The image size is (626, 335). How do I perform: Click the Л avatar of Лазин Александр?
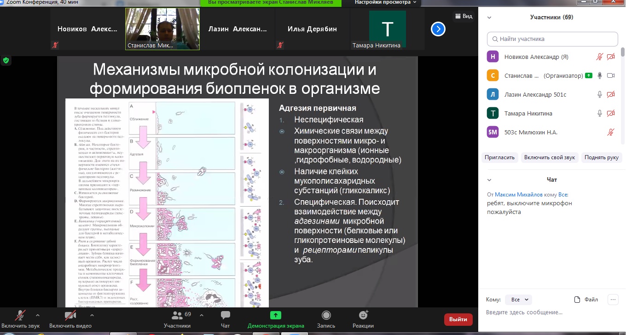click(x=493, y=94)
